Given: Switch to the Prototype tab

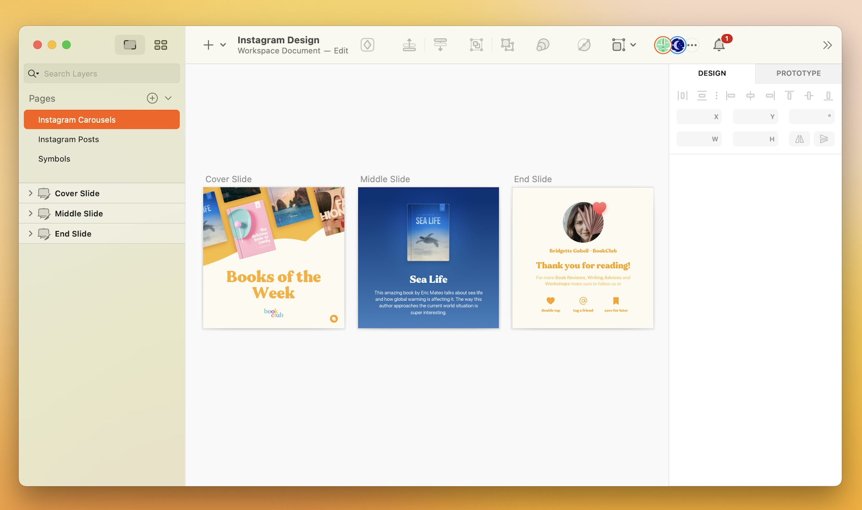Looking at the screenshot, I should point(799,73).
